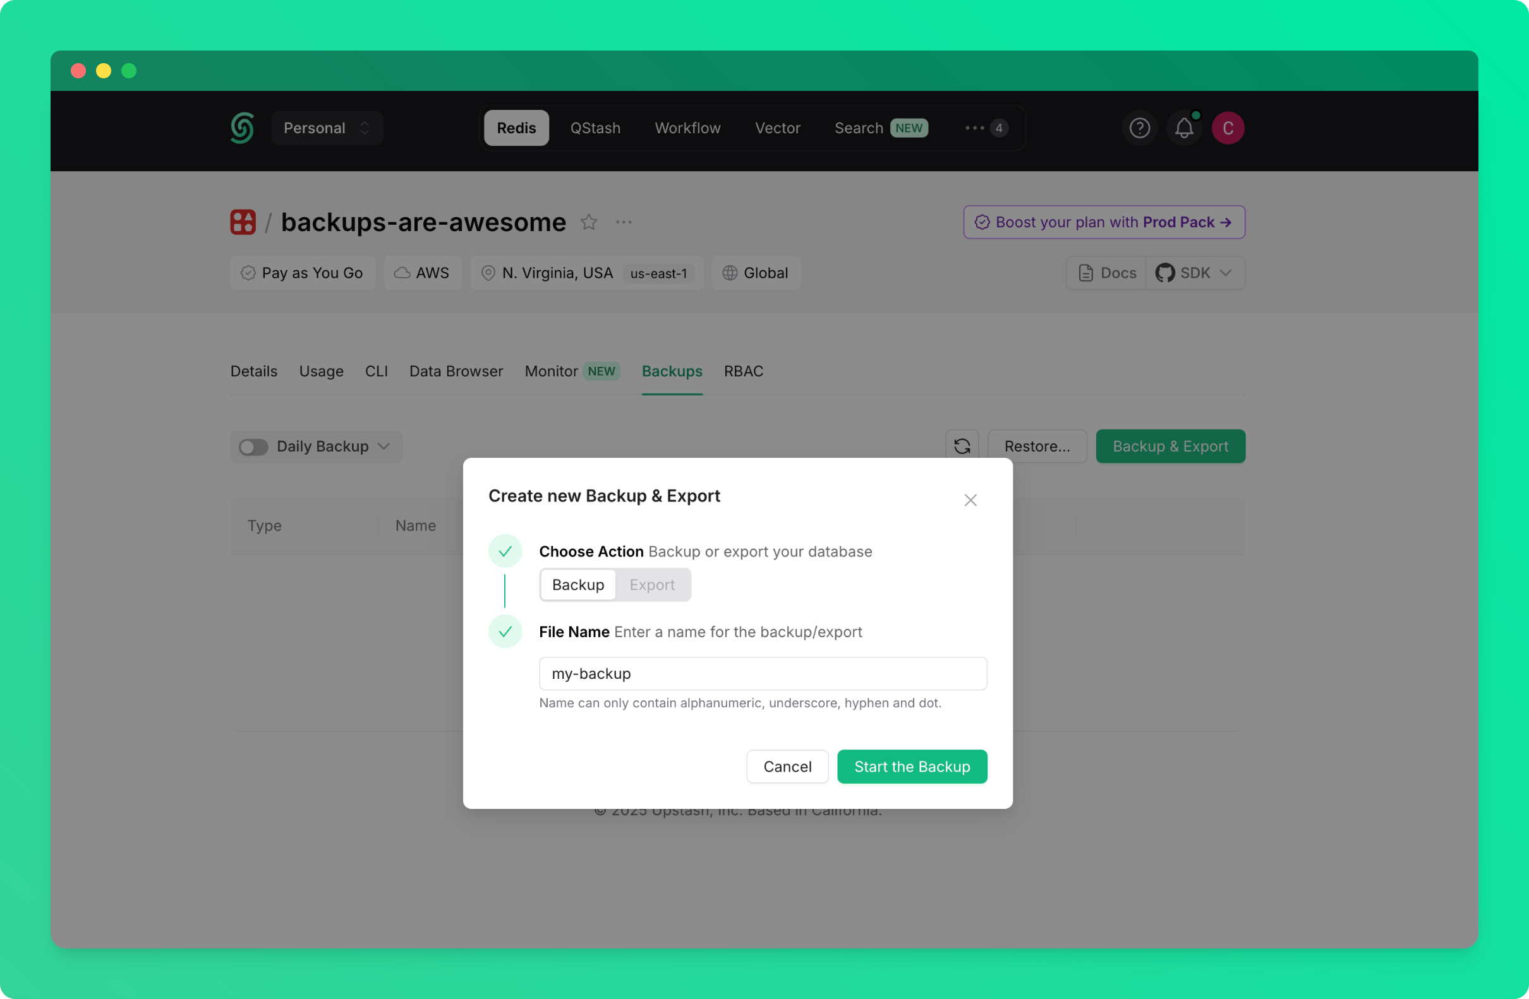Click the user avatar C
Screen dimensions: 1529x999
tap(1227, 128)
